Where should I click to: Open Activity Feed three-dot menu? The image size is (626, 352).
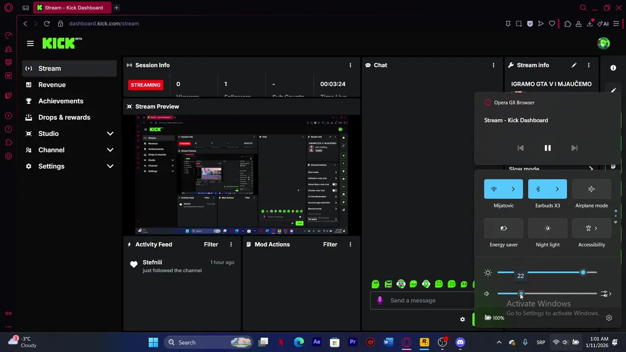point(231,244)
